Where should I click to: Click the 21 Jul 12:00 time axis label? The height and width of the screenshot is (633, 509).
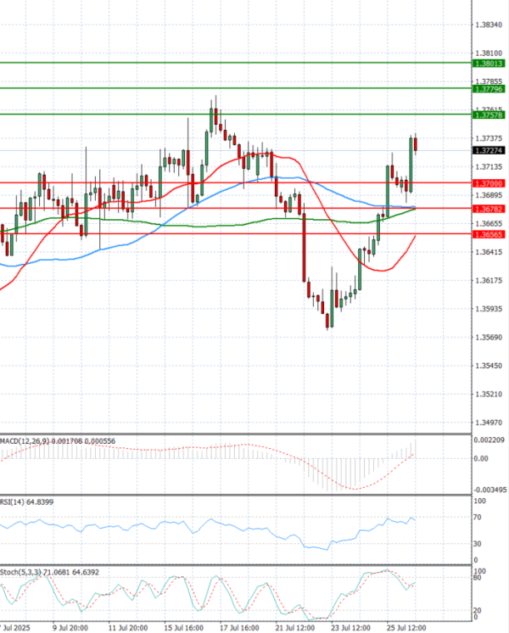pyautogui.click(x=295, y=628)
